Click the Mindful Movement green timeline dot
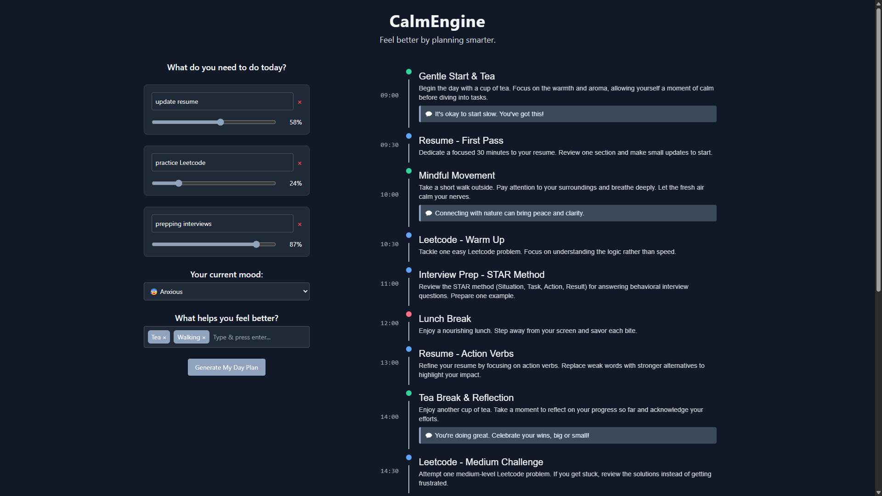Screen dimensions: 882x496 pyautogui.click(x=409, y=171)
